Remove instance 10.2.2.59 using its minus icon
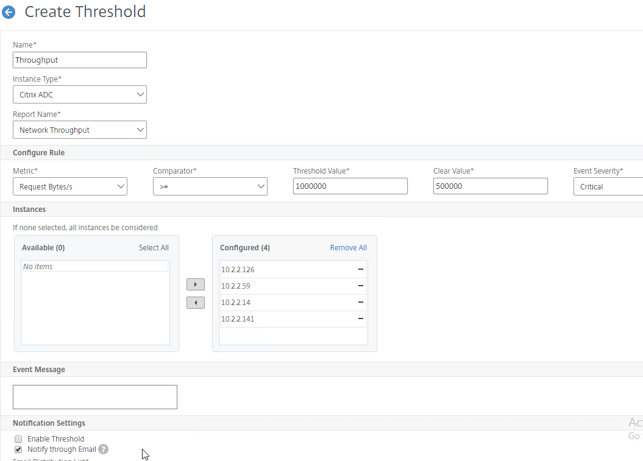This screenshot has height=461, width=643. click(361, 286)
